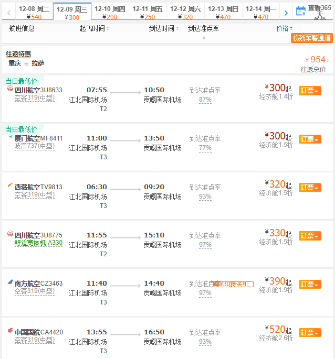View aircraft info 空客319 for 3U8633
This screenshot has height=359, width=335.
pyautogui.click(x=35, y=98)
